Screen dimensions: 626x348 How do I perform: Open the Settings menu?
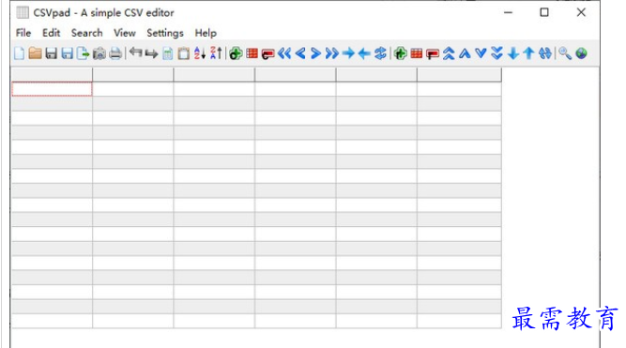pos(165,33)
